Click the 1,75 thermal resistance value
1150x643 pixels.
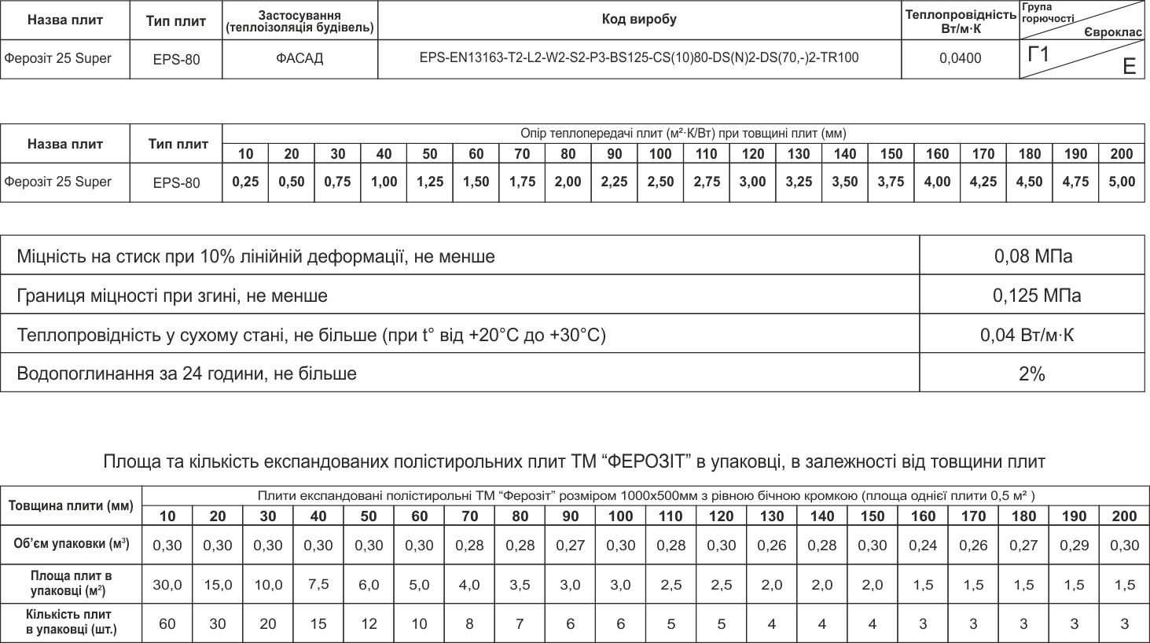[x=522, y=182]
